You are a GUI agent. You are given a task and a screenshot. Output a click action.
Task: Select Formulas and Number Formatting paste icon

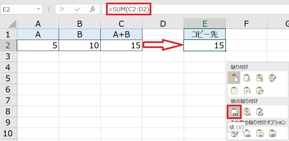pyautogui.click(x=260, y=78)
